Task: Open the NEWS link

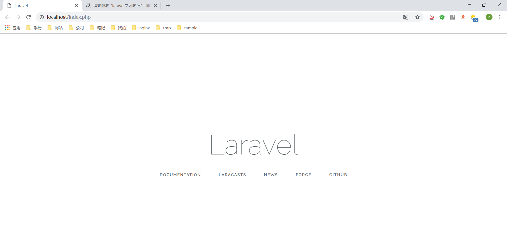Action: click(x=271, y=175)
